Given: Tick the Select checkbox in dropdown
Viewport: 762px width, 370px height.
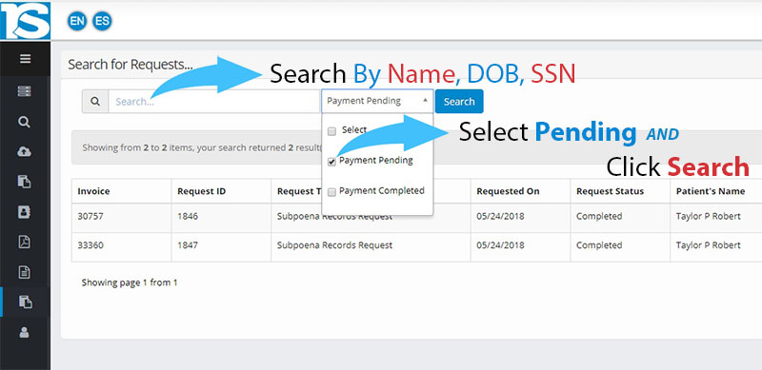Looking at the screenshot, I should [x=331, y=131].
